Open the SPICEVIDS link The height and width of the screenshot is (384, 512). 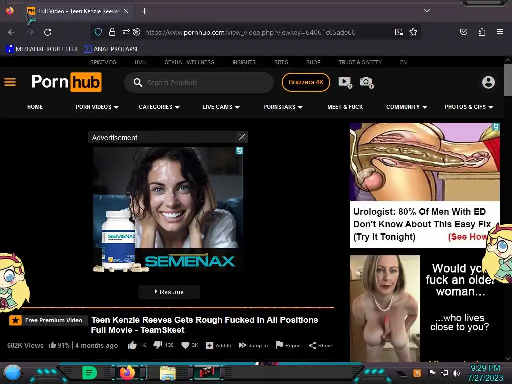(103, 62)
